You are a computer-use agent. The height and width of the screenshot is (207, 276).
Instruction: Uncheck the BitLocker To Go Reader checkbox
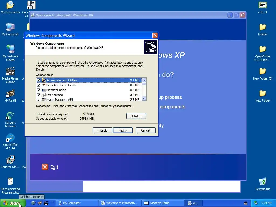[x=39, y=85]
